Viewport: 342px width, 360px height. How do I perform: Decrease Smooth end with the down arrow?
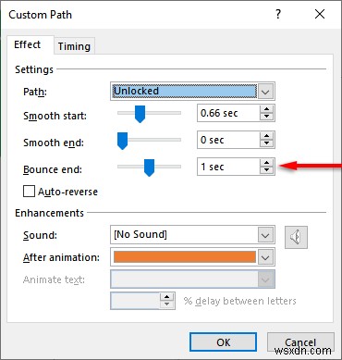266,143
